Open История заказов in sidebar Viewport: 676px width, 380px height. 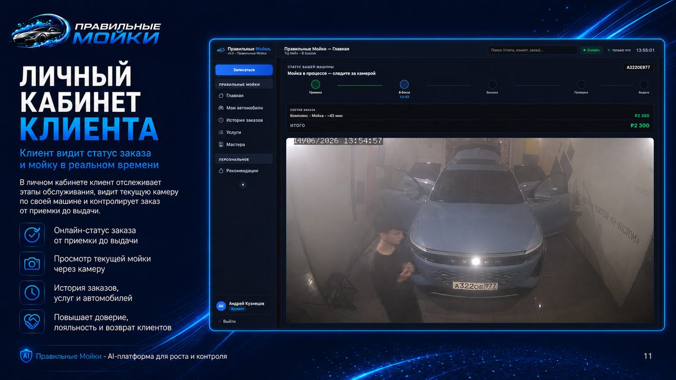(x=244, y=120)
